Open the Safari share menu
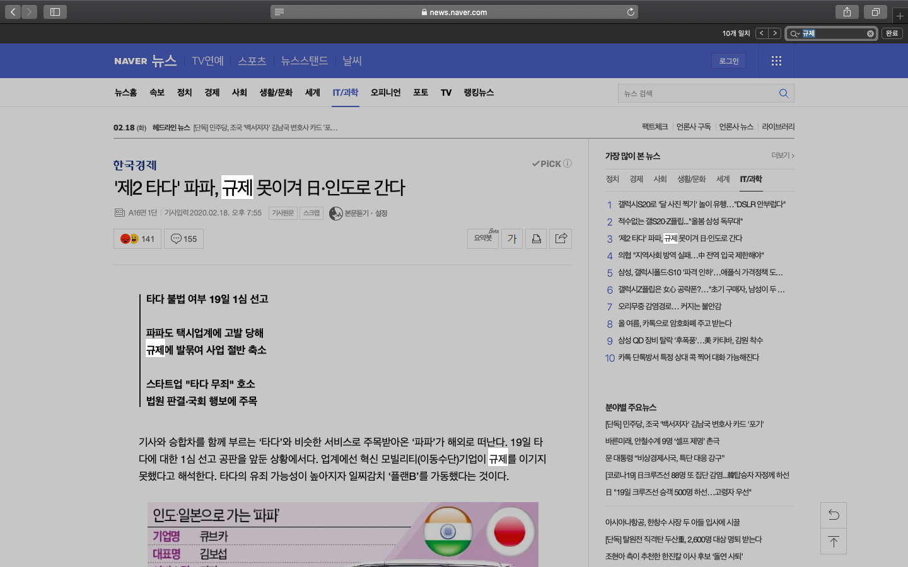The width and height of the screenshot is (908, 567). tap(847, 12)
